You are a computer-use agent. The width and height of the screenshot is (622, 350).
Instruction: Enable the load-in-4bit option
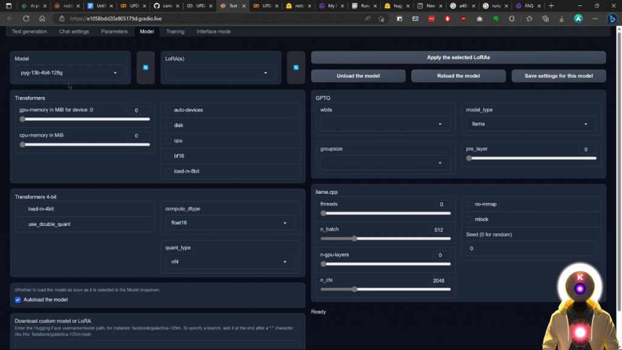coord(23,209)
